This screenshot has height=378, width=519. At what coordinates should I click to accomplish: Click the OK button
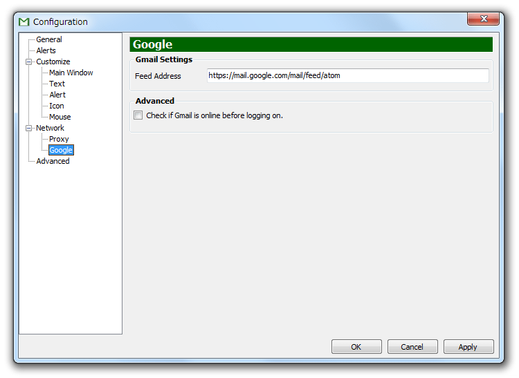tap(356, 347)
